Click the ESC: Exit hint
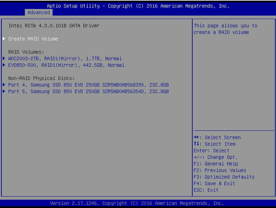Viewport: 276px width, 208px height. tap(206, 190)
